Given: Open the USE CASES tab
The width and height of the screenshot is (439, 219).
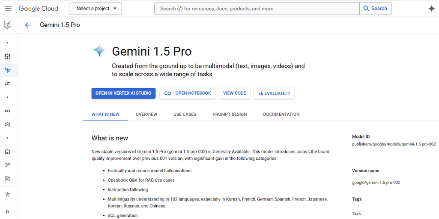Looking at the screenshot, I should tap(185, 114).
